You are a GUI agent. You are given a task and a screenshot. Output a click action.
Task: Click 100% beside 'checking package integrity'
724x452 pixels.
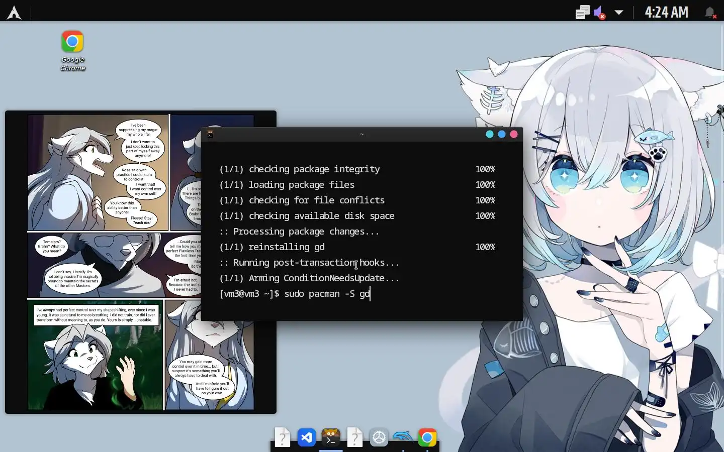[485, 169]
